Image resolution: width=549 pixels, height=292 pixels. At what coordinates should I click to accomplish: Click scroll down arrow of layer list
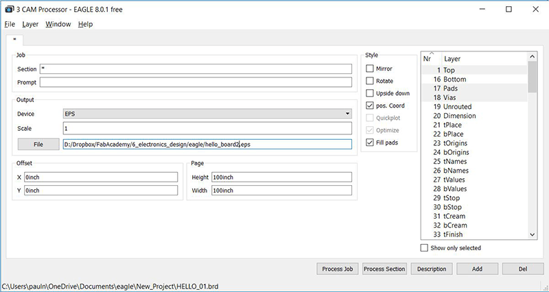click(533, 235)
